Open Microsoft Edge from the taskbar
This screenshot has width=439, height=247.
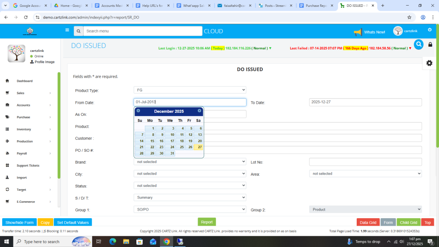113,241
